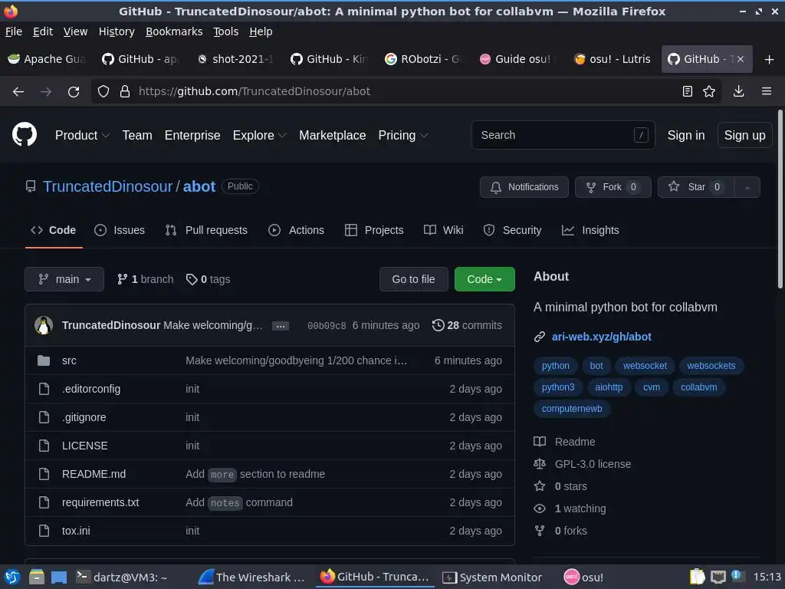785x589 pixels.
Task: Open the LICENSE file
Action: click(x=84, y=446)
